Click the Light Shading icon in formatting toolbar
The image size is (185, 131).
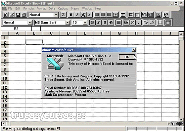click(x=160, y=23)
